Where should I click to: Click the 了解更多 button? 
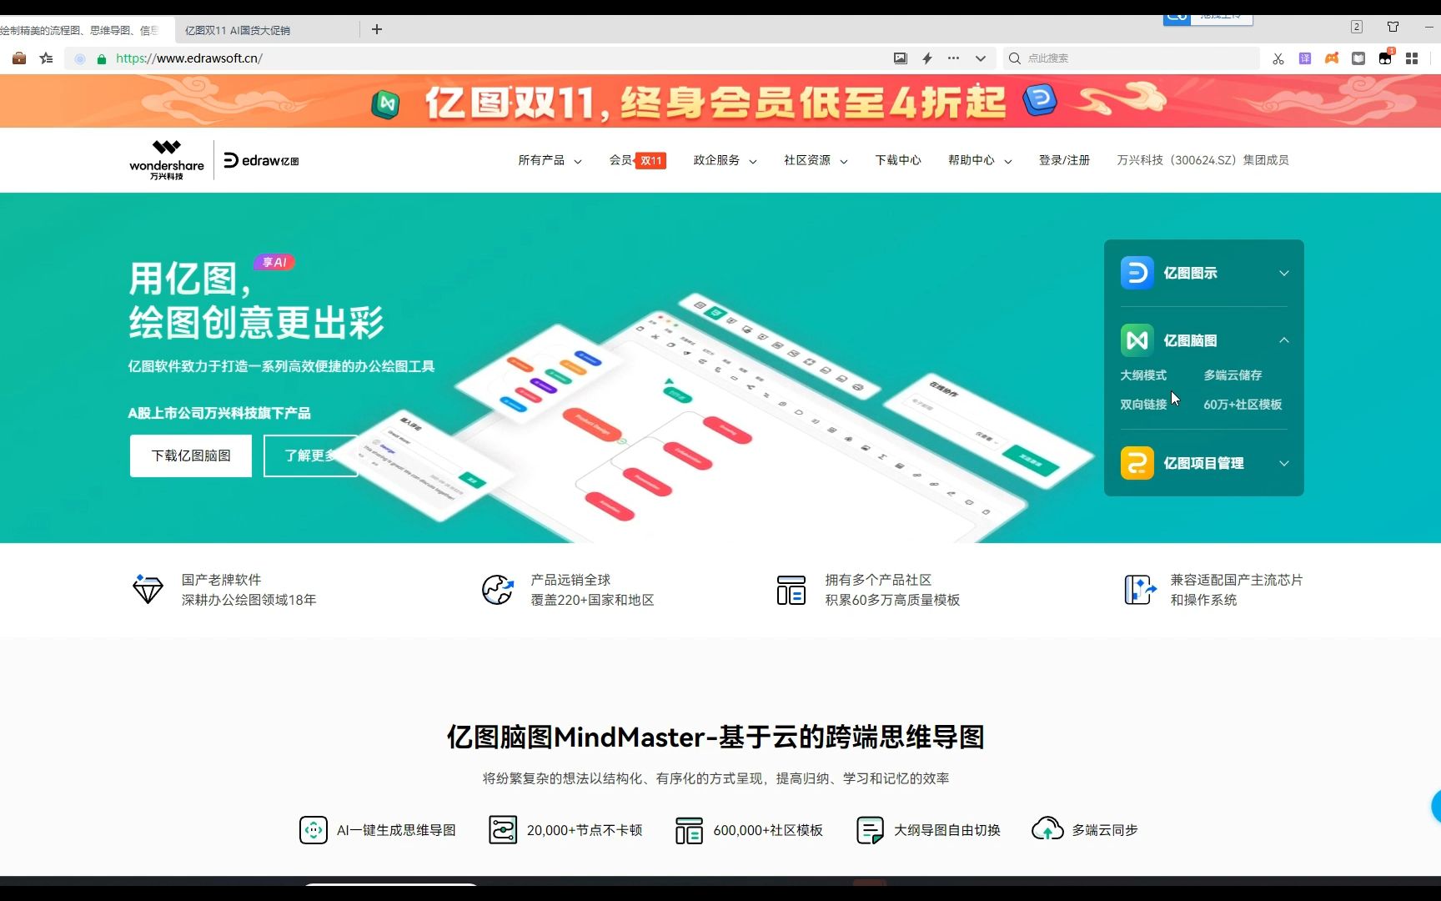[310, 456]
